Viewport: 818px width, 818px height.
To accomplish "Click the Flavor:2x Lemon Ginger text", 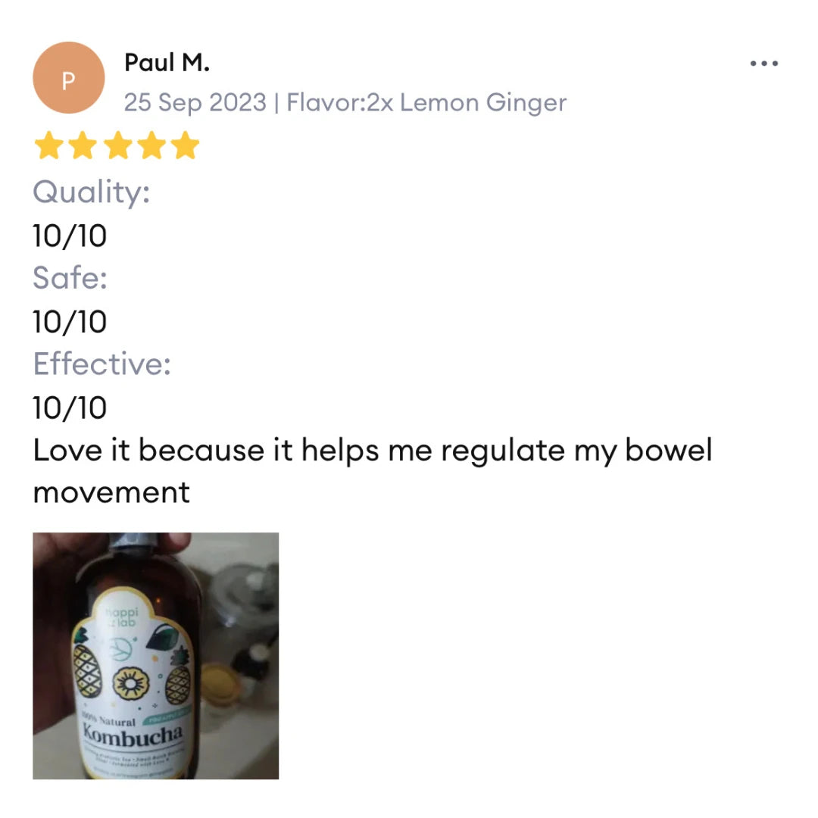I will (x=426, y=102).
